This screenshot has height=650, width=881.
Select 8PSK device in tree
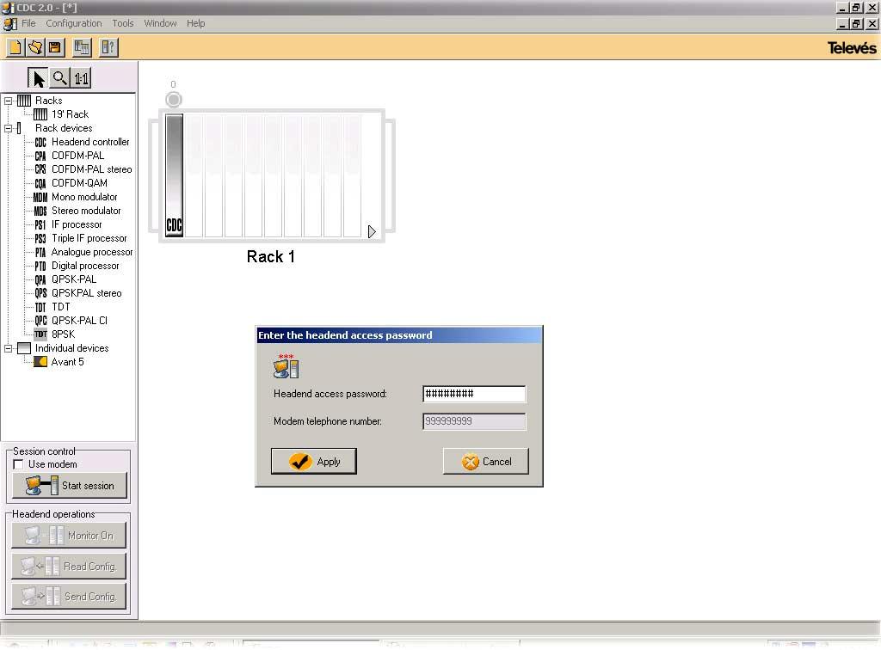[63, 334]
